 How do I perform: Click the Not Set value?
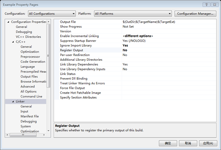pos(128,26)
